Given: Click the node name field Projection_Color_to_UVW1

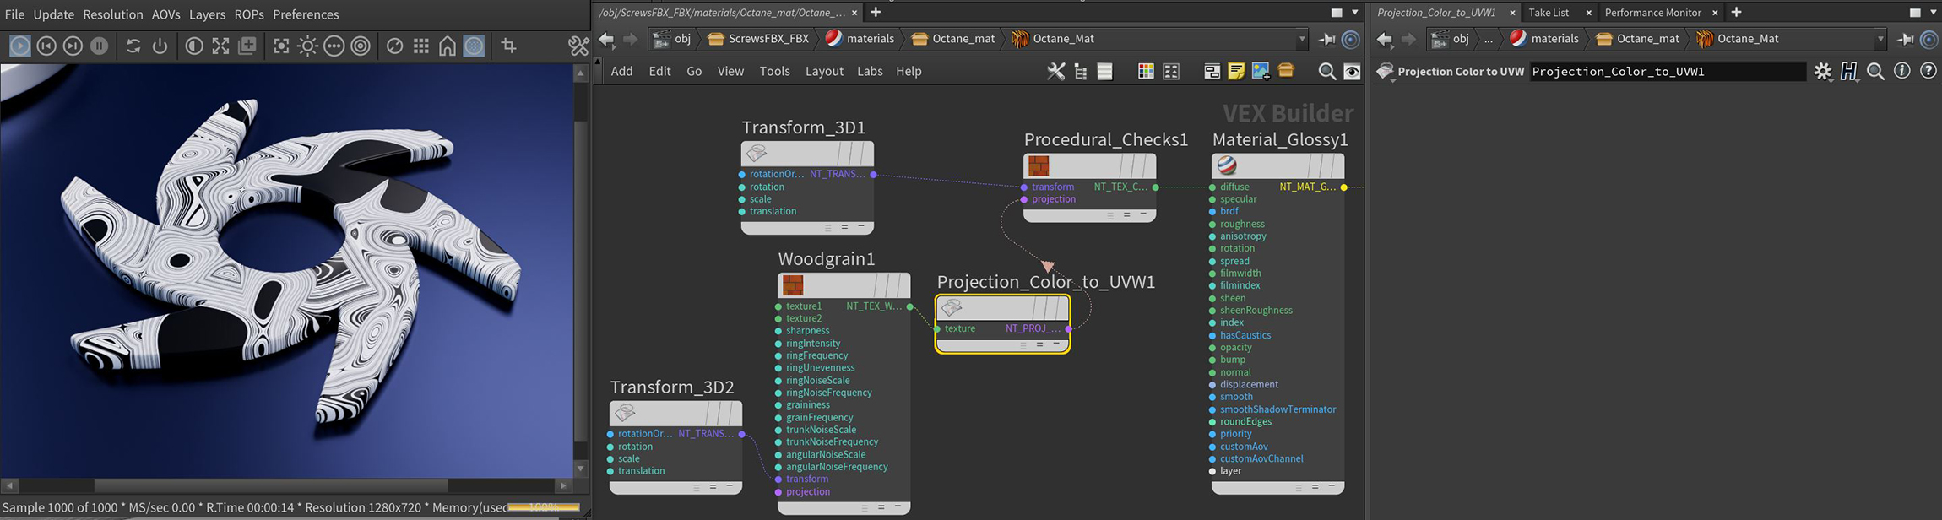Looking at the screenshot, I should (x=1667, y=72).
